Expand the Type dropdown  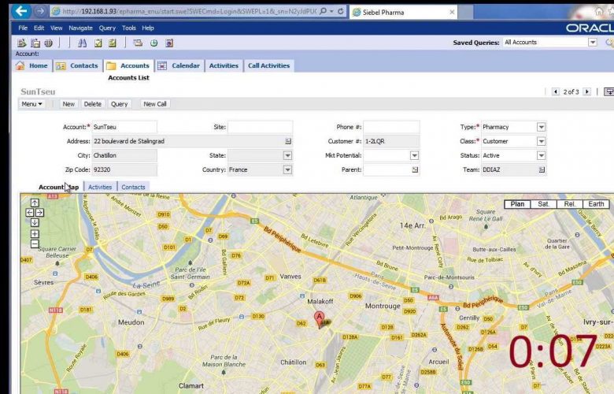point(541,127)
